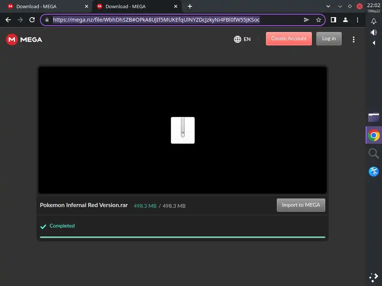The height and width of the screenshot is (286, 382).
Task: Open the Chrome three-dot menu
Action: (357, 20)
